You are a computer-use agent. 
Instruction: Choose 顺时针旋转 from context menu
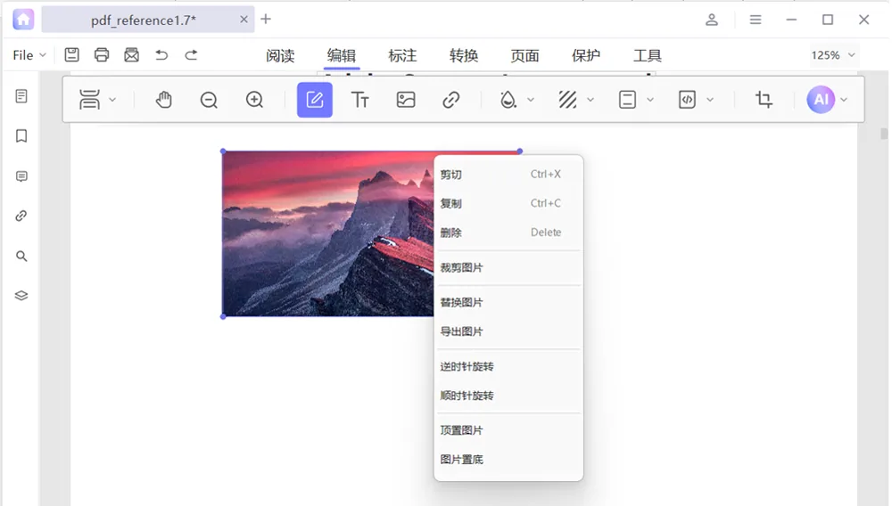(x=508, y=396)
